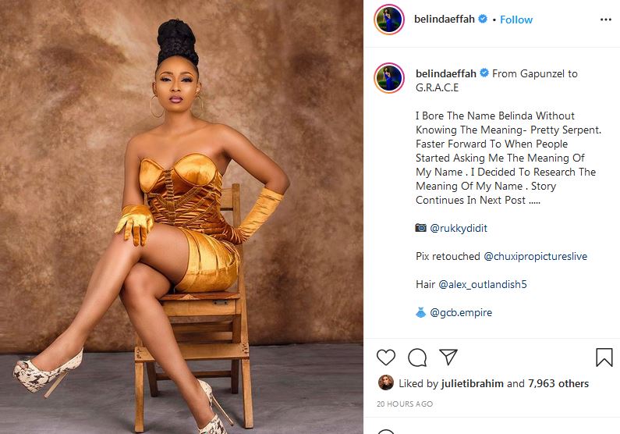Save post with the bookmark icon

pos(604,358)
